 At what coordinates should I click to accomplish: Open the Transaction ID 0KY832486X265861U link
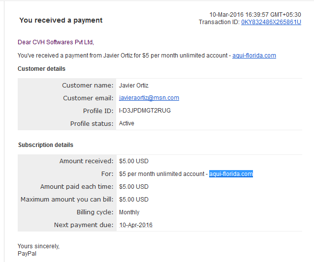(x=271, y=22)
